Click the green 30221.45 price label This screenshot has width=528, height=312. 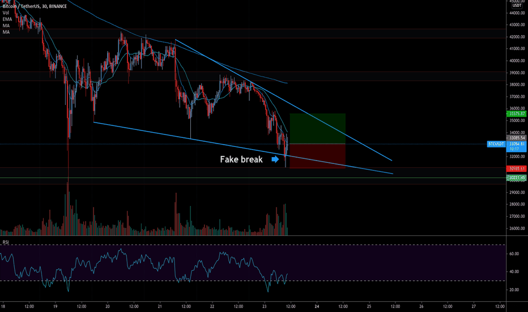pos(516,178)
